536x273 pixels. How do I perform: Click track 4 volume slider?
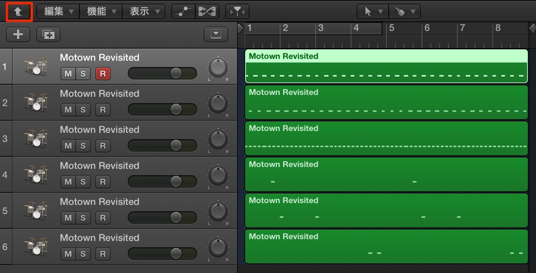tap(162, 182)
